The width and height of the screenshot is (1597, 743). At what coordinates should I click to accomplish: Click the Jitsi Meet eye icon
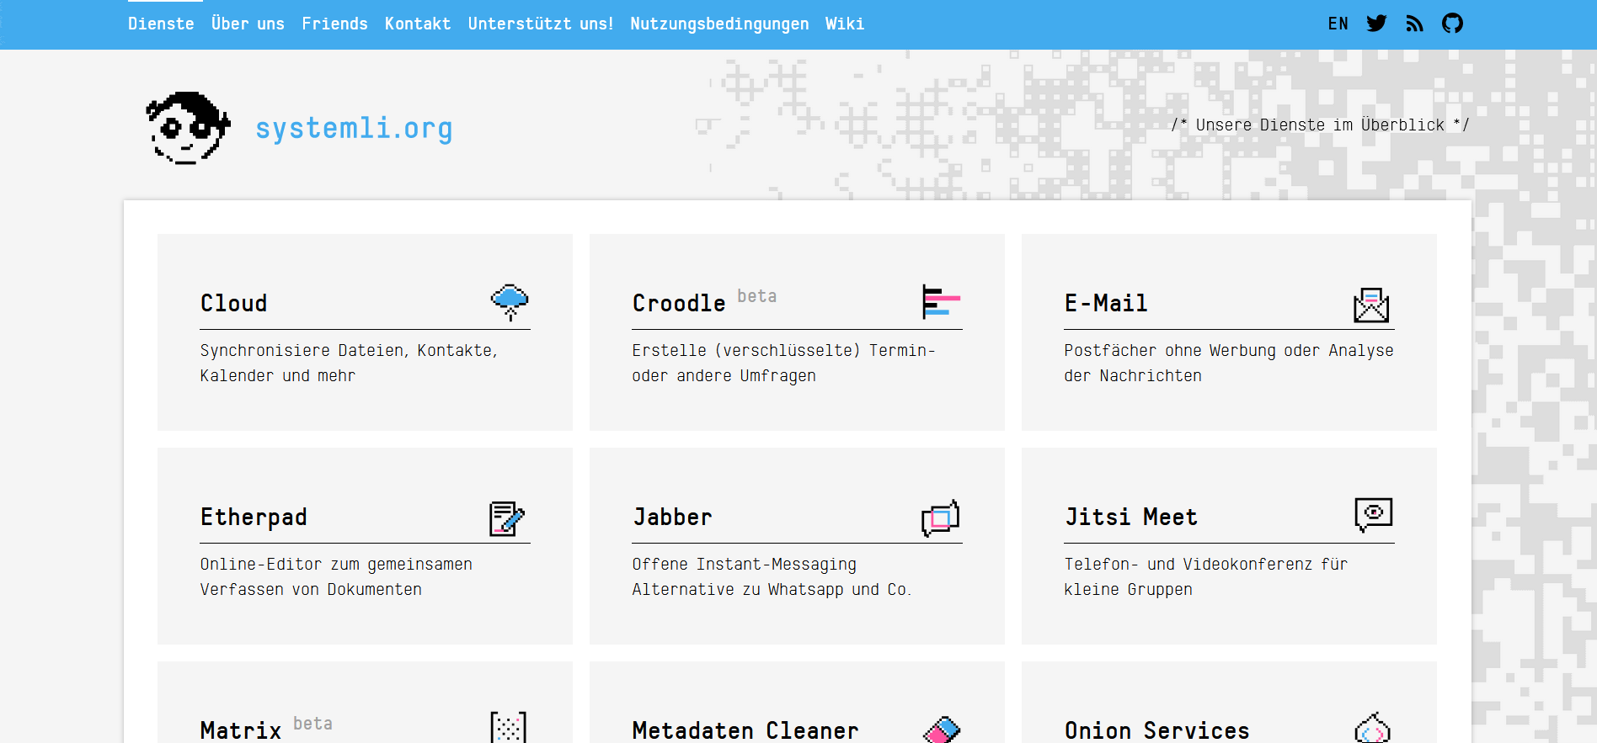[x=1374, y=514]
